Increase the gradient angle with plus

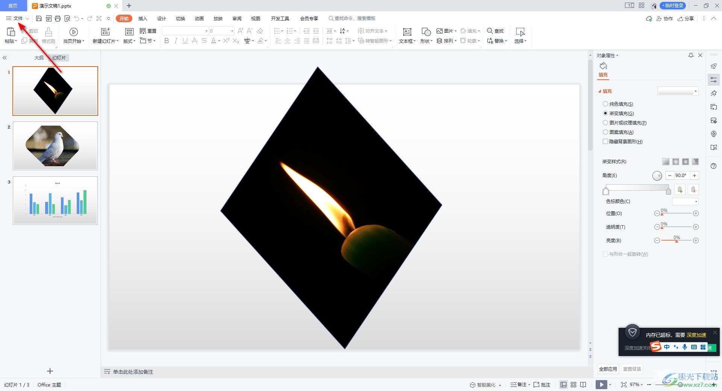pos(695,176)
